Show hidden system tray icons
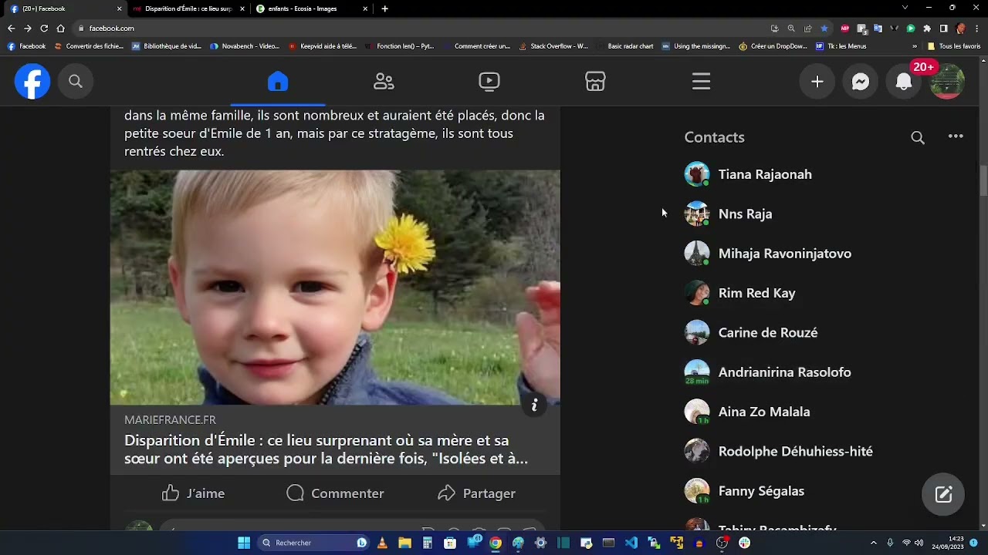Viewport: 988px width, 555px height. pos(874,543)
